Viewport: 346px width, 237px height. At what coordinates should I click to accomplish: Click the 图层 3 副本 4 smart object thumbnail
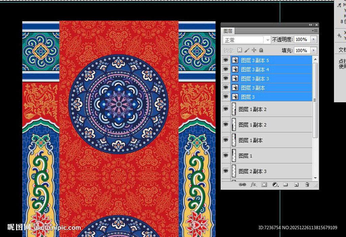tap(235, 69)
